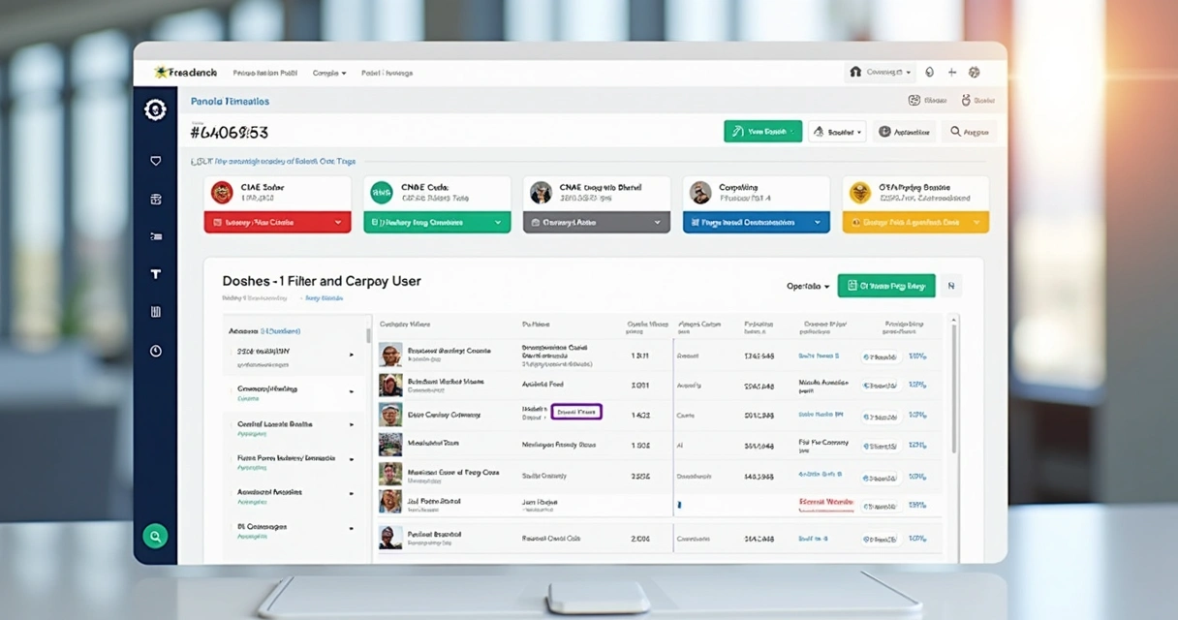This screenshot has height=620, width=1178.
Task: Click the green round search button in sidebar
Action: pos(155,536)
